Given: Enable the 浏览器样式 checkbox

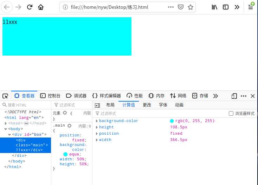Looking at the screenshot, I should click(231, 114).
